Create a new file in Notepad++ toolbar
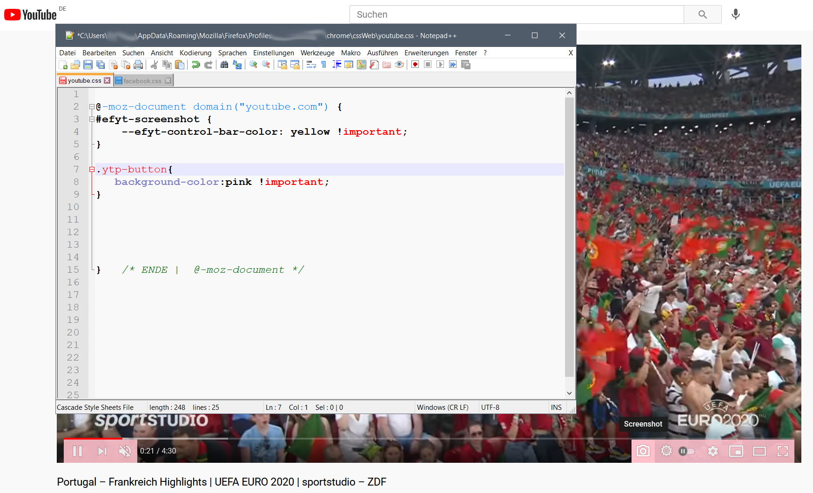 click(x=63, y=65)
